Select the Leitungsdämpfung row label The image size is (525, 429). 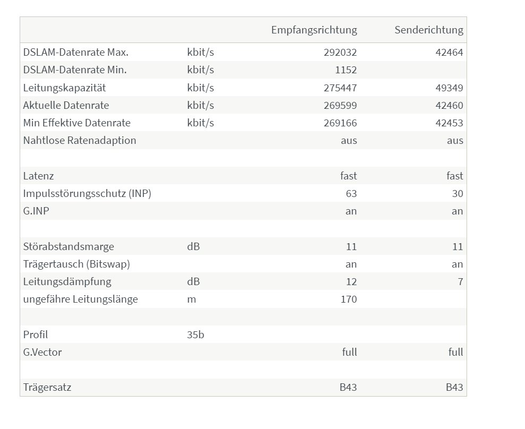(67, 282)
